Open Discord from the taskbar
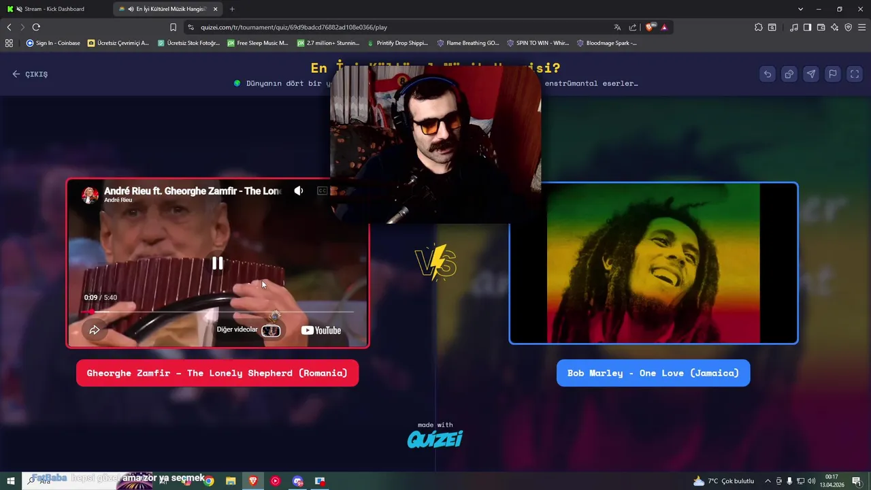Viewport: 871px width, 490px height. pyautogui.click(x=297, y=481)
